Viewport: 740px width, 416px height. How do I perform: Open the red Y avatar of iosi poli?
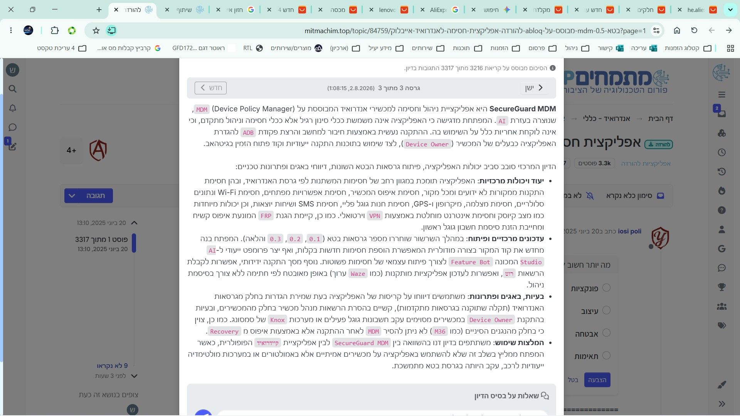(x=660, y=238)
